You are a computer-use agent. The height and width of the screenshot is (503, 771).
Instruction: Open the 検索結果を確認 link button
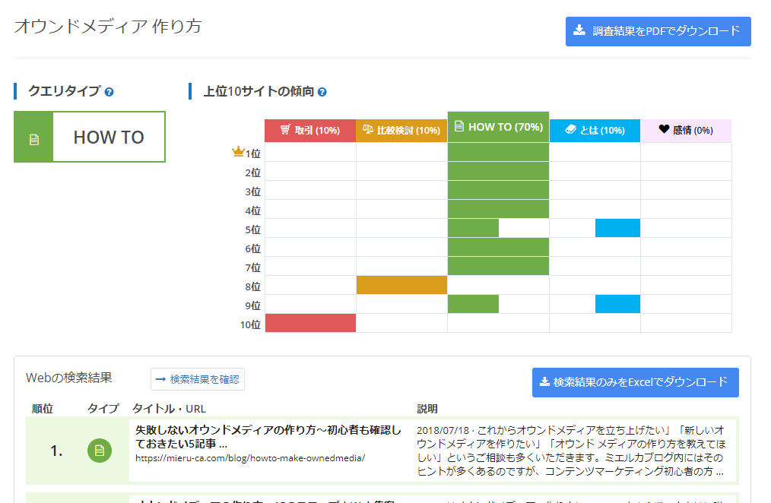[198, 379]
